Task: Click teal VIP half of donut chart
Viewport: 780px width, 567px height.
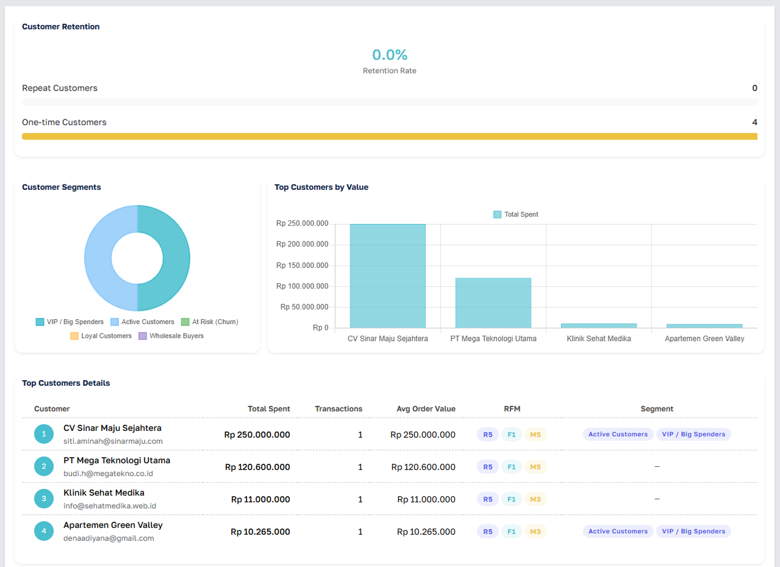Action: [x=177, y=258]
